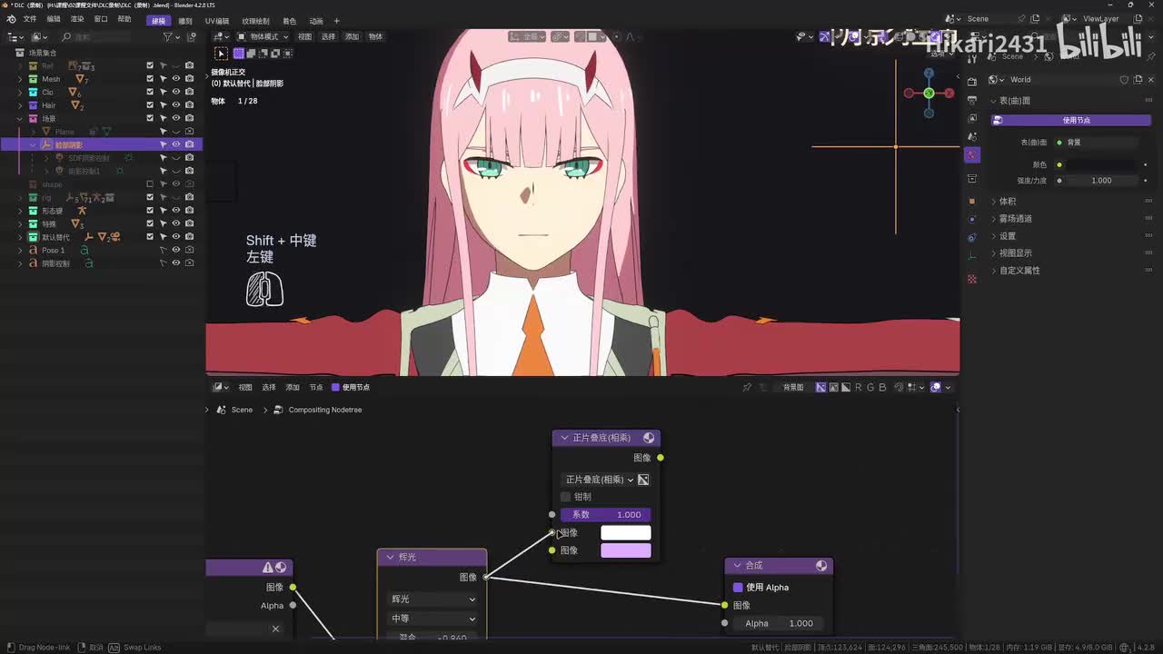This screenshot has height=654, width=1163.
Task: Open the World properties tab icon
Action: [x=972, y=155]
